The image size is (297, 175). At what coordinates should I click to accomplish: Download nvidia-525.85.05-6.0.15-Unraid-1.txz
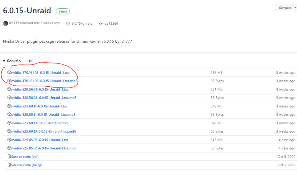(40, 140)
